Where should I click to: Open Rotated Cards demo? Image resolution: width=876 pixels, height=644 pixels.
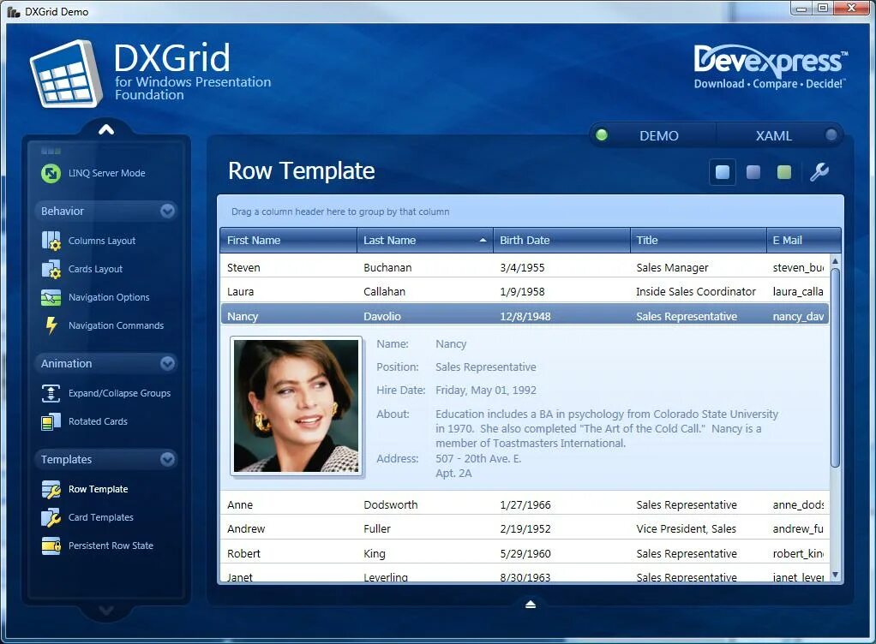click(98, 421)
